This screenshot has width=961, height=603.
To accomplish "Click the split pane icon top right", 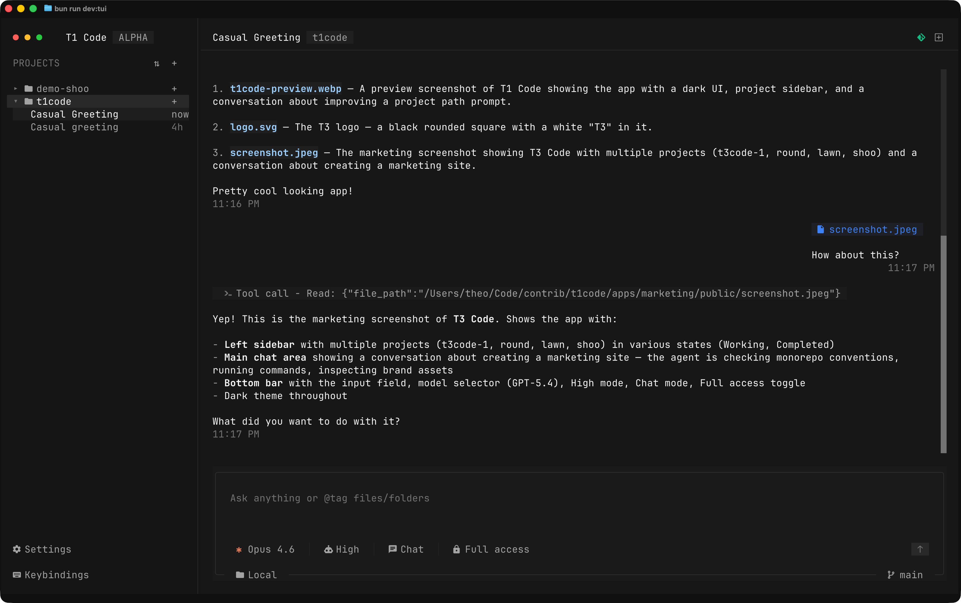I will click(x=939, y=38).
